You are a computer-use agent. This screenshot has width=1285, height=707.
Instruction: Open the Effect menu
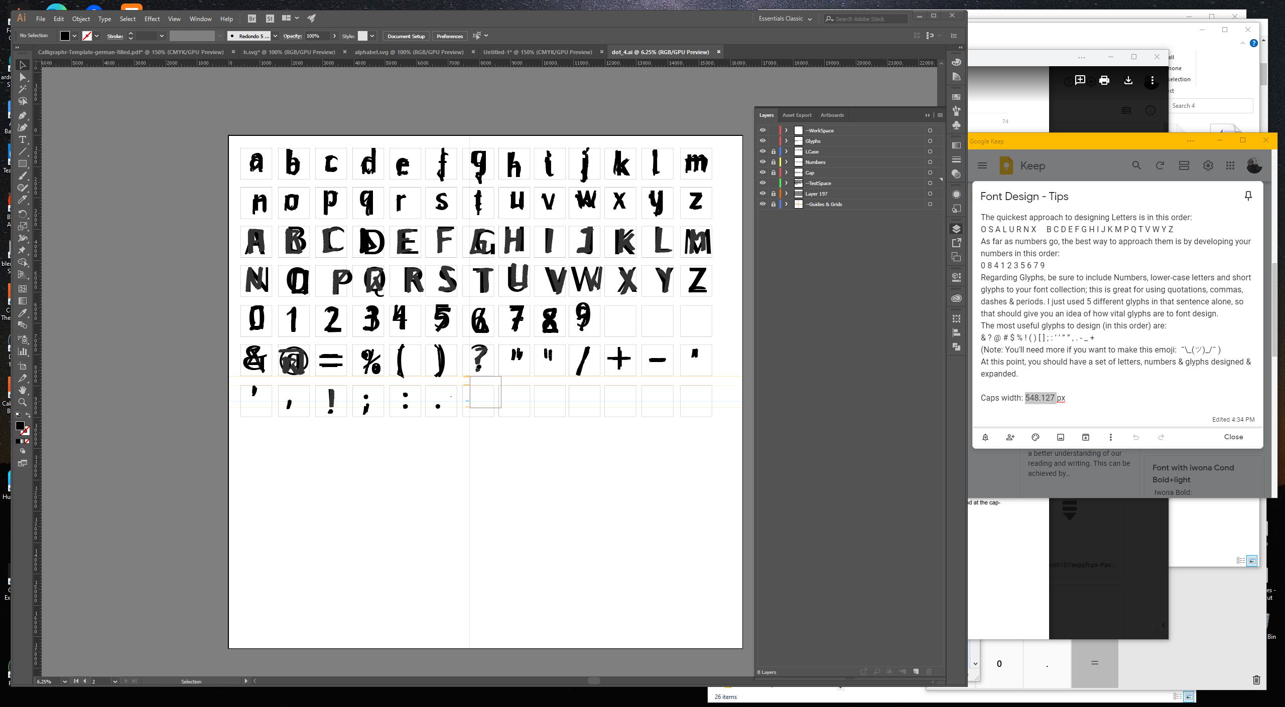point(152,19)
